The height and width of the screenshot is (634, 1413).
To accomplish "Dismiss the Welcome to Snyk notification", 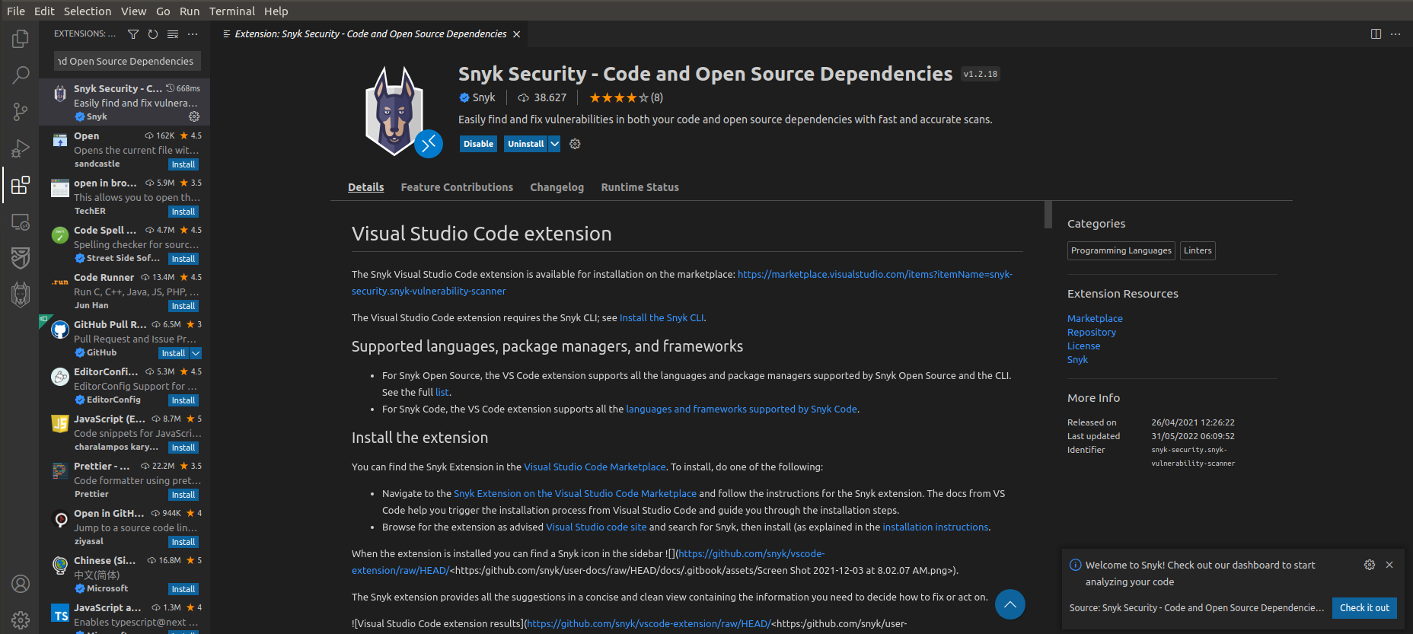I will 1389,565.
